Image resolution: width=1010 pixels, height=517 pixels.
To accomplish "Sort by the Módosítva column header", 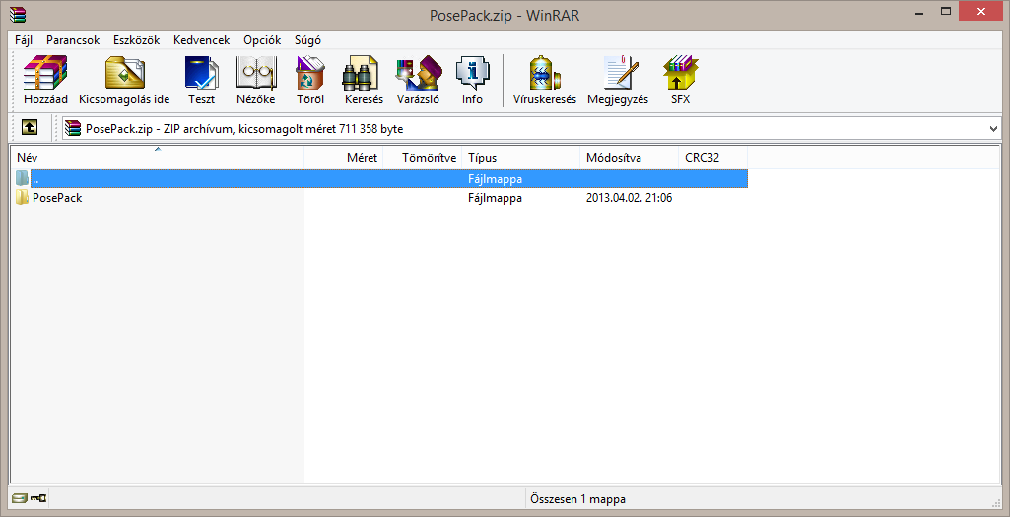I will point(630,158).
